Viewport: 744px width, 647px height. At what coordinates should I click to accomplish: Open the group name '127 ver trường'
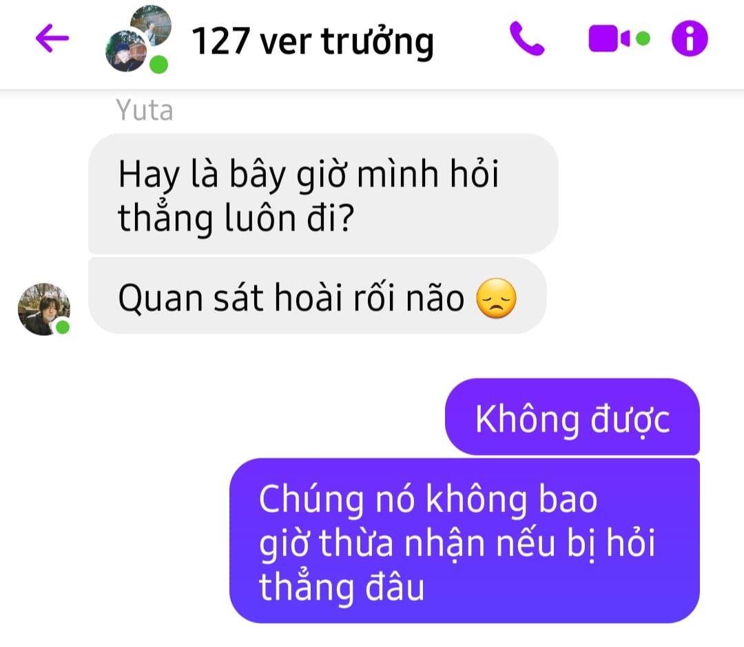312,42
